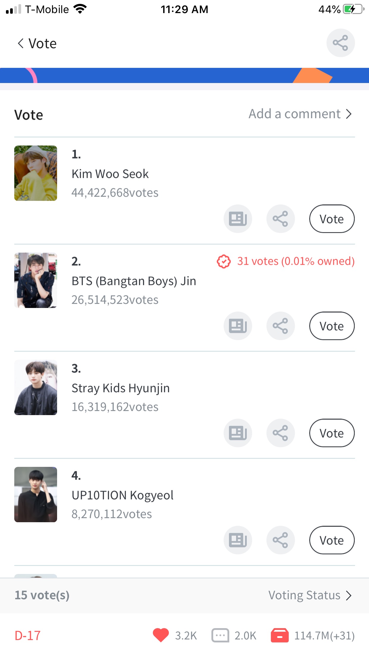Image resolution: width=369 pixels, height=657 pixels.
Task: Open UP10TION Kogyeol's thumbnail photo
Action: (36, 495)
